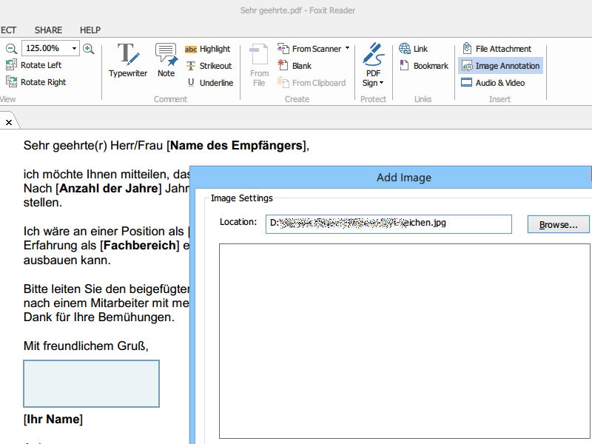The image size is (592, 444).
Task: Create PDF From File
Action: [260, 65]
